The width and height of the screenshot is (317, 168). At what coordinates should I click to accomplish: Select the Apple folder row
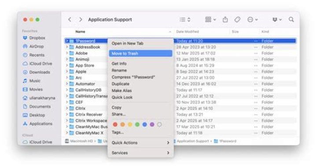181,71
